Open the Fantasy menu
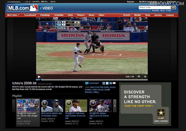The height and width of the screenshot is (131, 186). 170,15
